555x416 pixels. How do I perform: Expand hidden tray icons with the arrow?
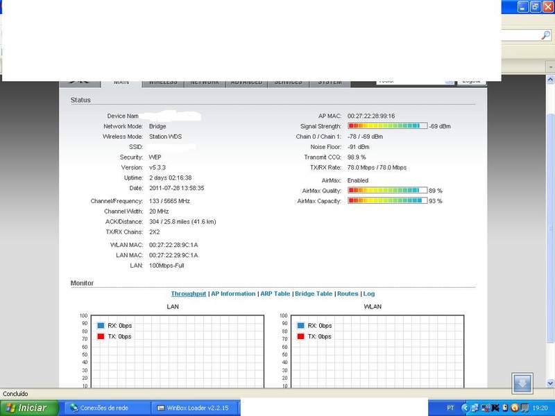point(466,408)
